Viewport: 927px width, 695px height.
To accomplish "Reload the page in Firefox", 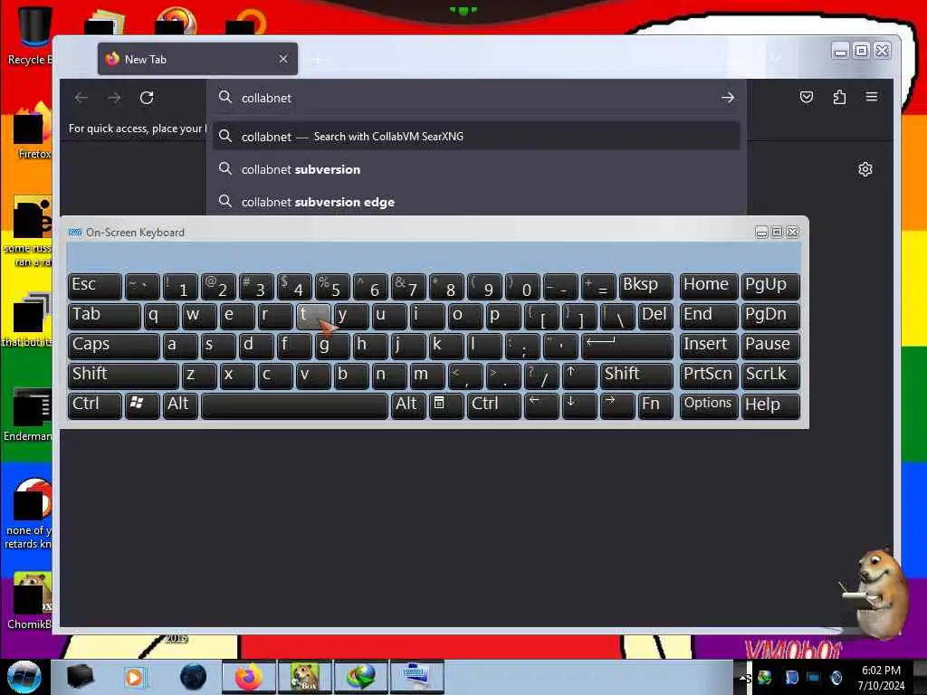I will [x=147, y=98].
